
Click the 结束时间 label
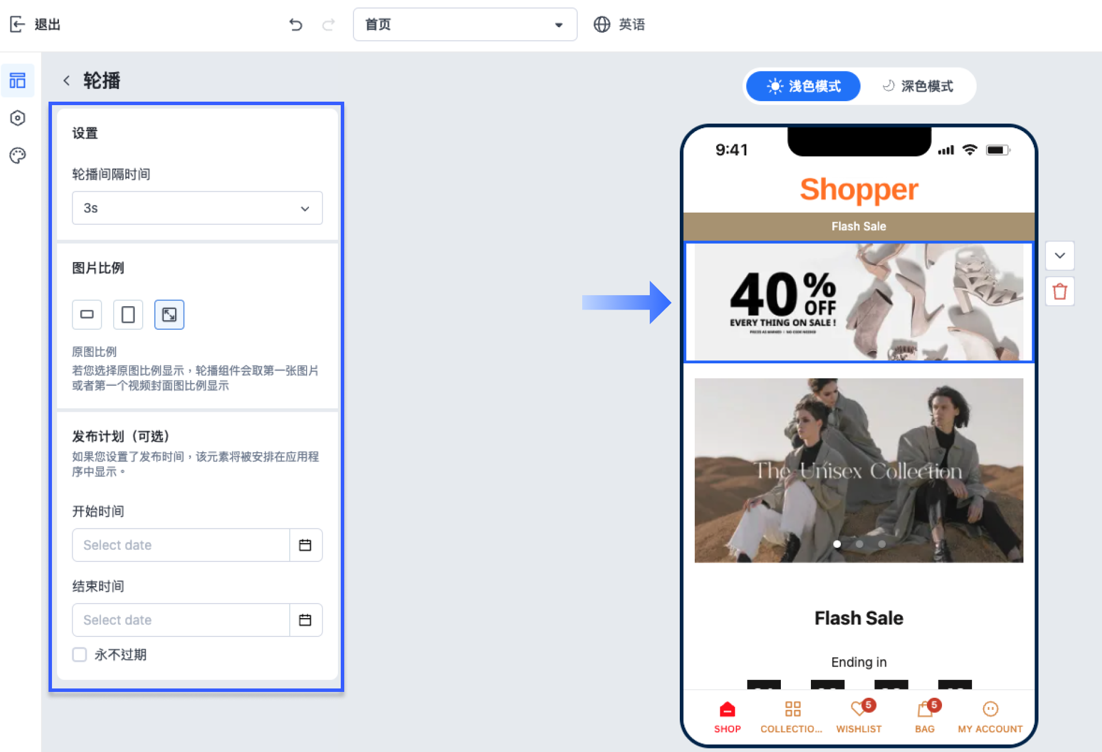coord(98,586)
